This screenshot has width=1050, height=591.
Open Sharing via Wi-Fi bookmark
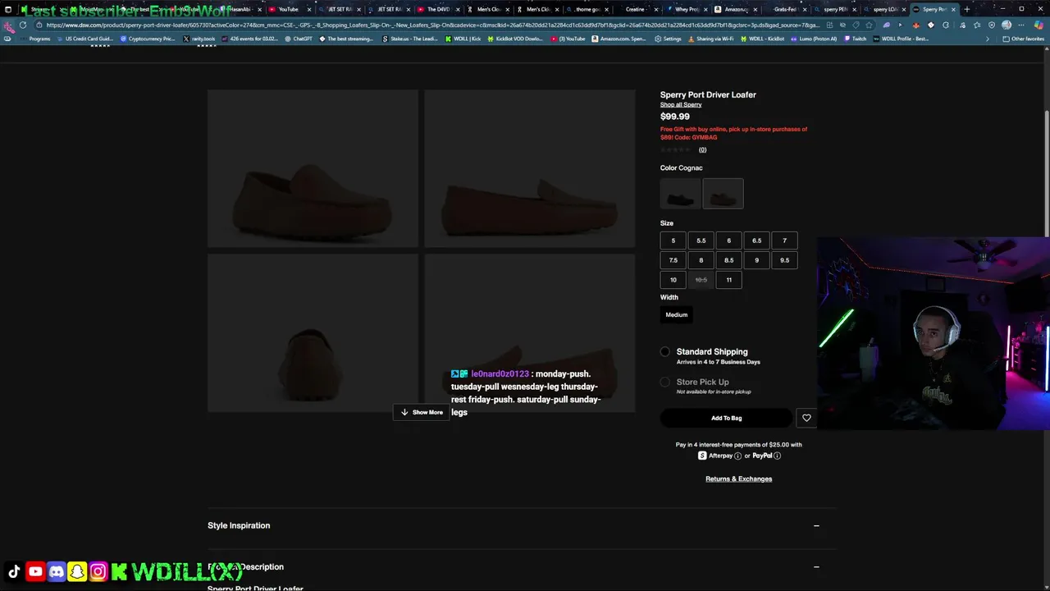coord(710,39)
